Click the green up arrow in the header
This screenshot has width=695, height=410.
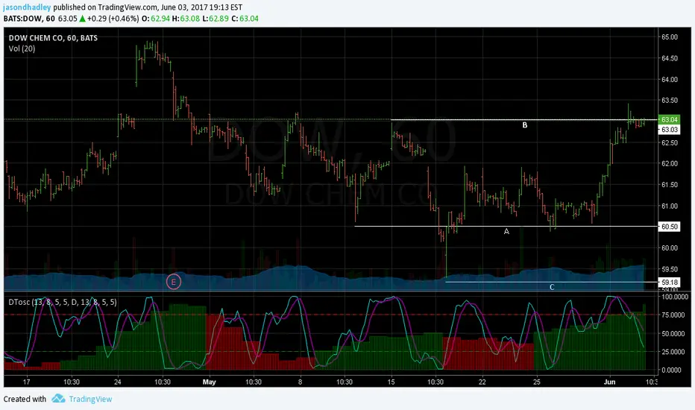[x=82, y=19]
